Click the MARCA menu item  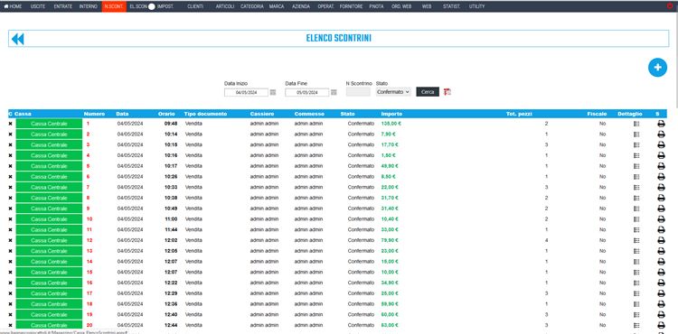(x=277, y=6)
